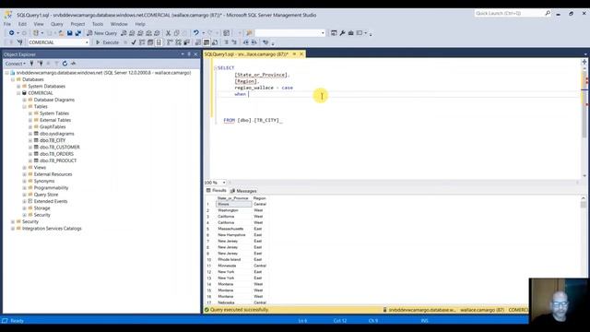Collapse the COMERCIAL database node
Viewport: 590px width, 332px height.
18,93
